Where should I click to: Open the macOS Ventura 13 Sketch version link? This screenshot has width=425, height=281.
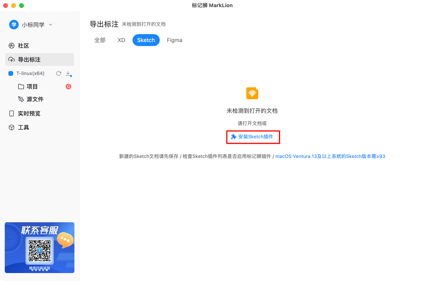(330, 156)
